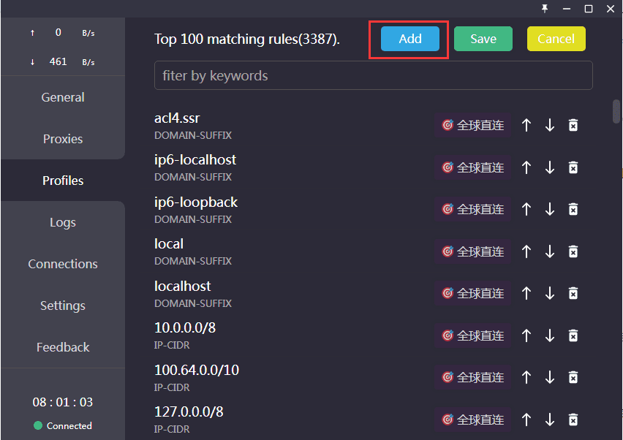Move local rule up
Image resolution: width=623 pixels, height=440 pixels.
(526, 251)
